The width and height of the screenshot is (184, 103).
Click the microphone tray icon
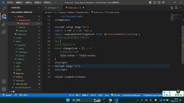[x=142, y=100]
